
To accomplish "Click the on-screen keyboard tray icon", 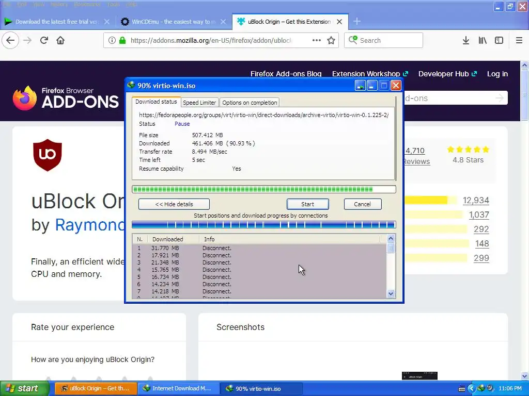I will (462, 389).
